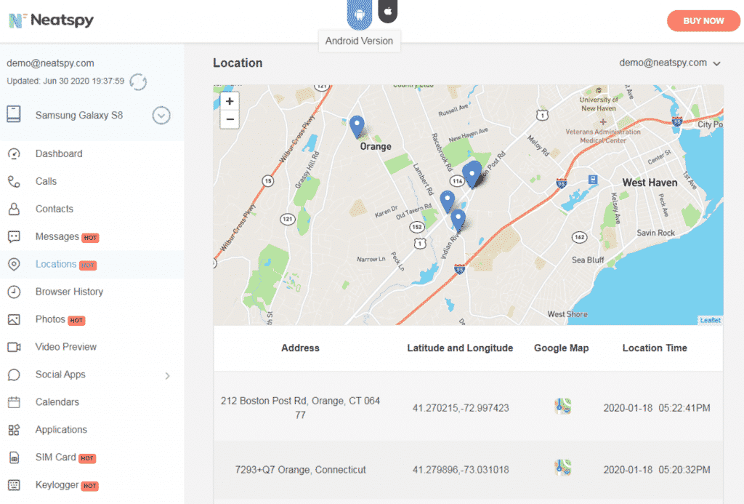The height and width of the screenshot is (504, 744).
Task: Open Contacts from the sidebar
Action: [53, 209]
